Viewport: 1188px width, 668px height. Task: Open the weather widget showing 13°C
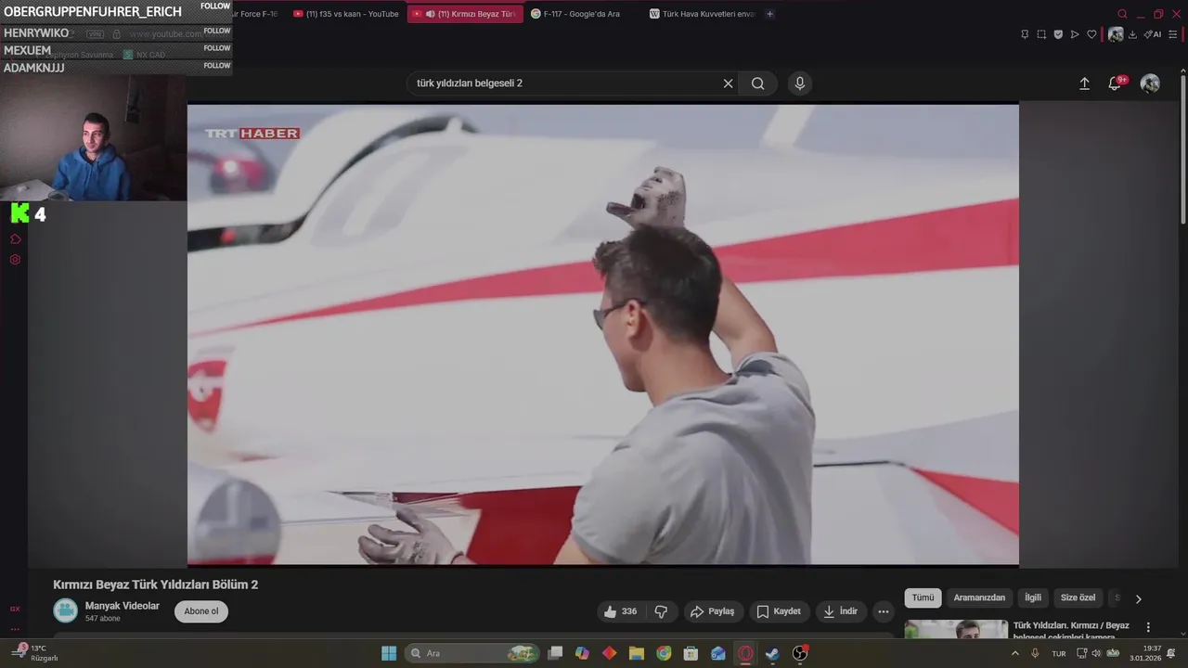[x=35, y=653]
